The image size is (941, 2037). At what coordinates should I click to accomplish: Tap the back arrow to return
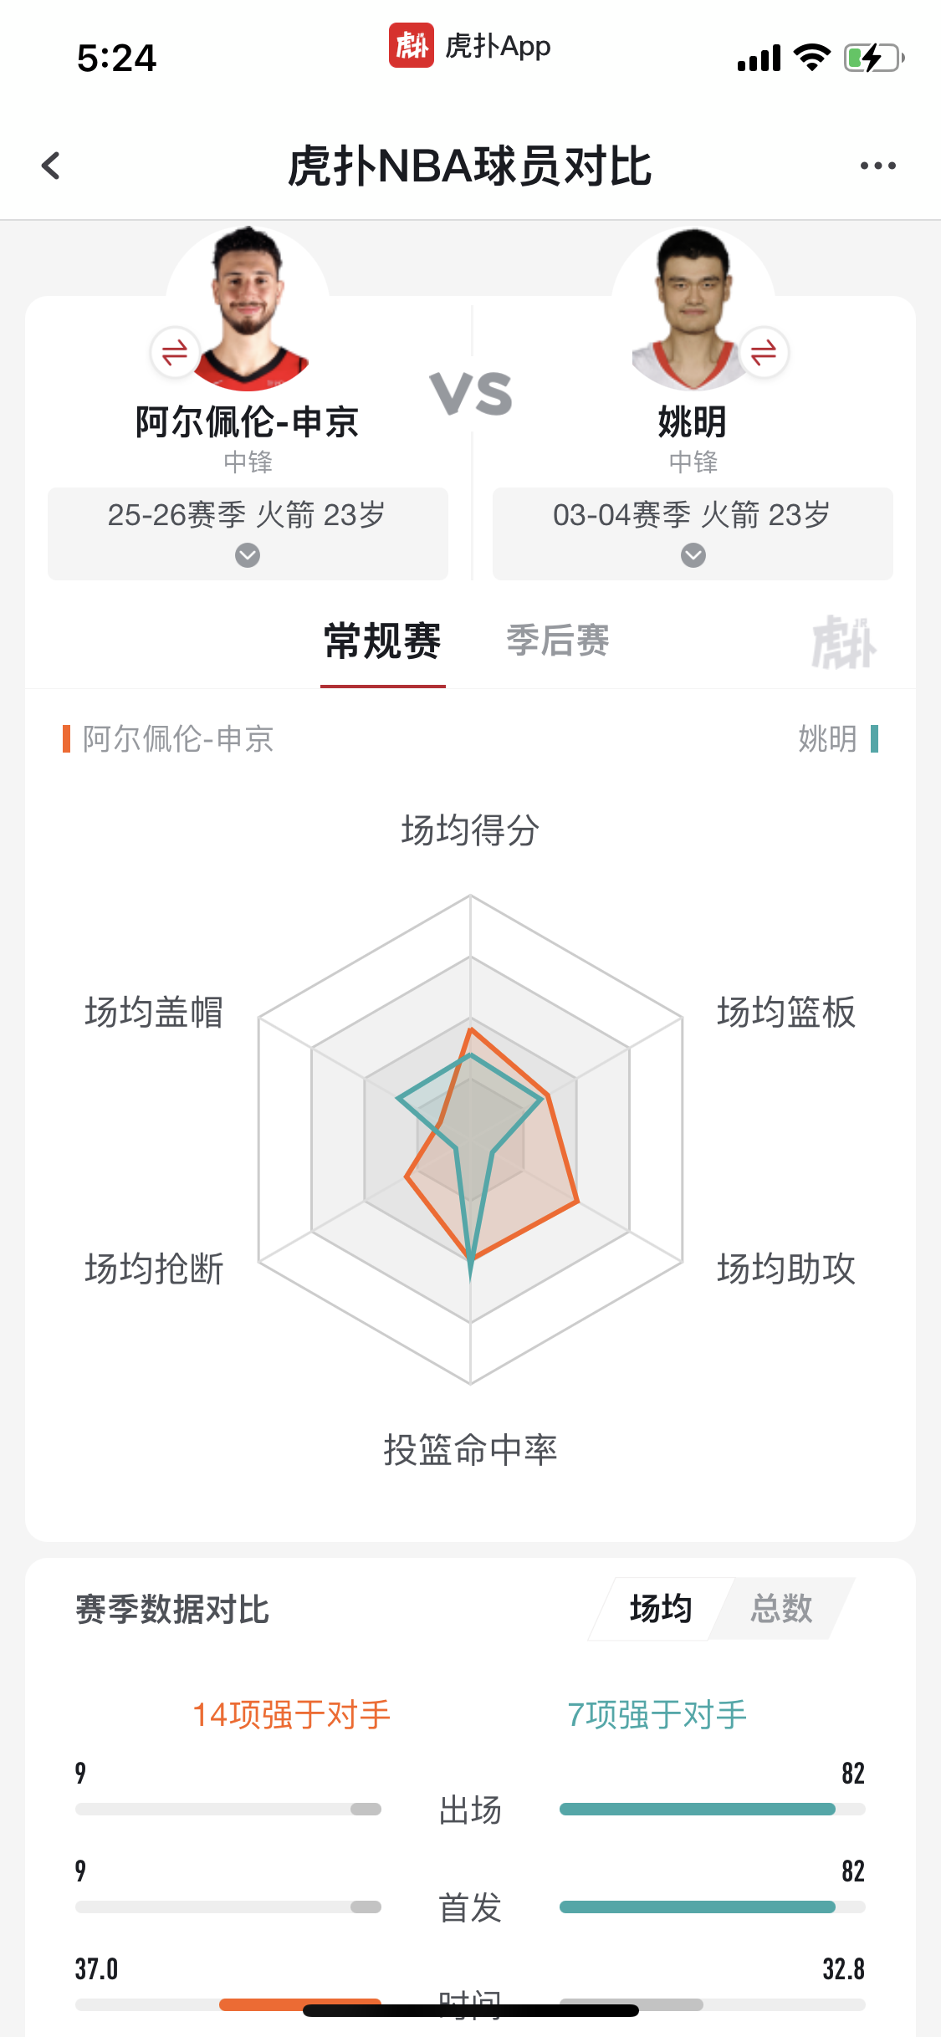coord(52,166)
